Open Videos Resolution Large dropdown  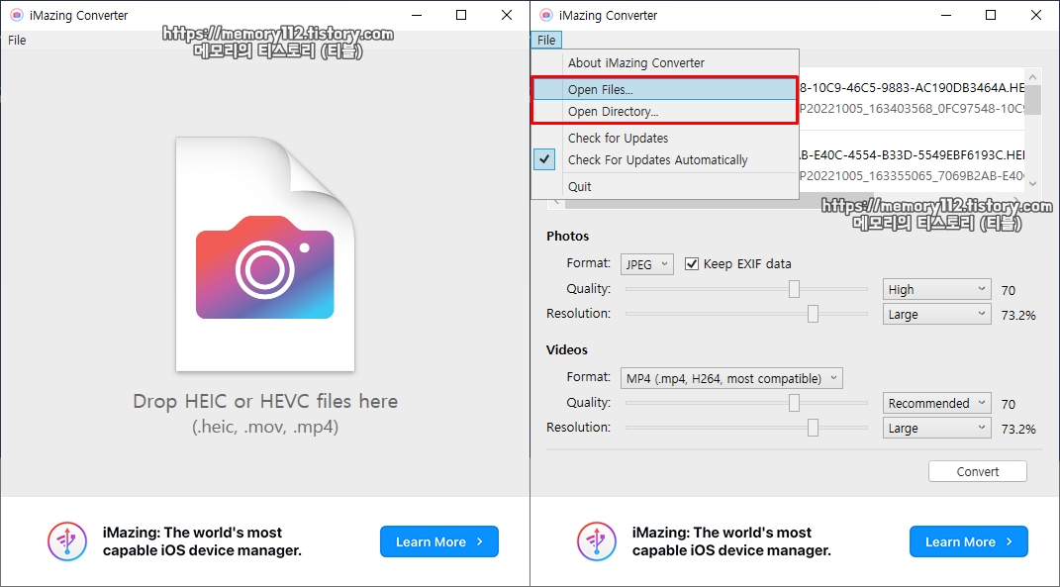tap(937, 428)
